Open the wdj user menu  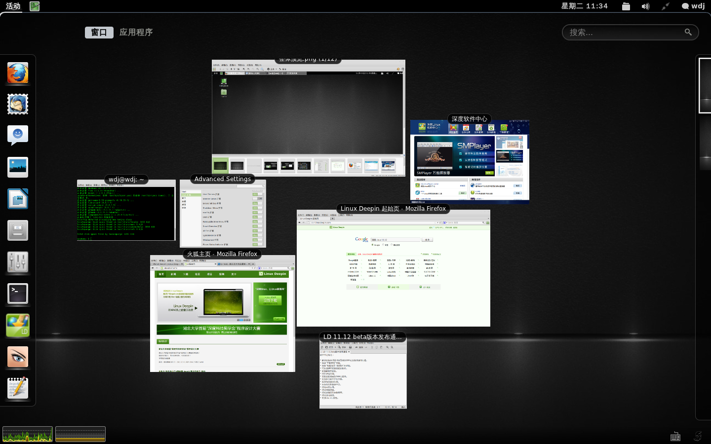coord(693,6)
